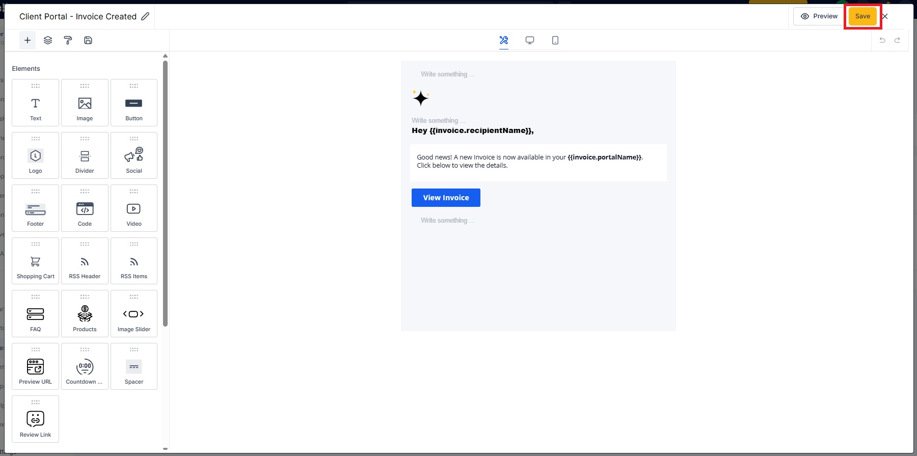Select the Shopping Cart element
The image size is (917, 456).
coord(36,261)
